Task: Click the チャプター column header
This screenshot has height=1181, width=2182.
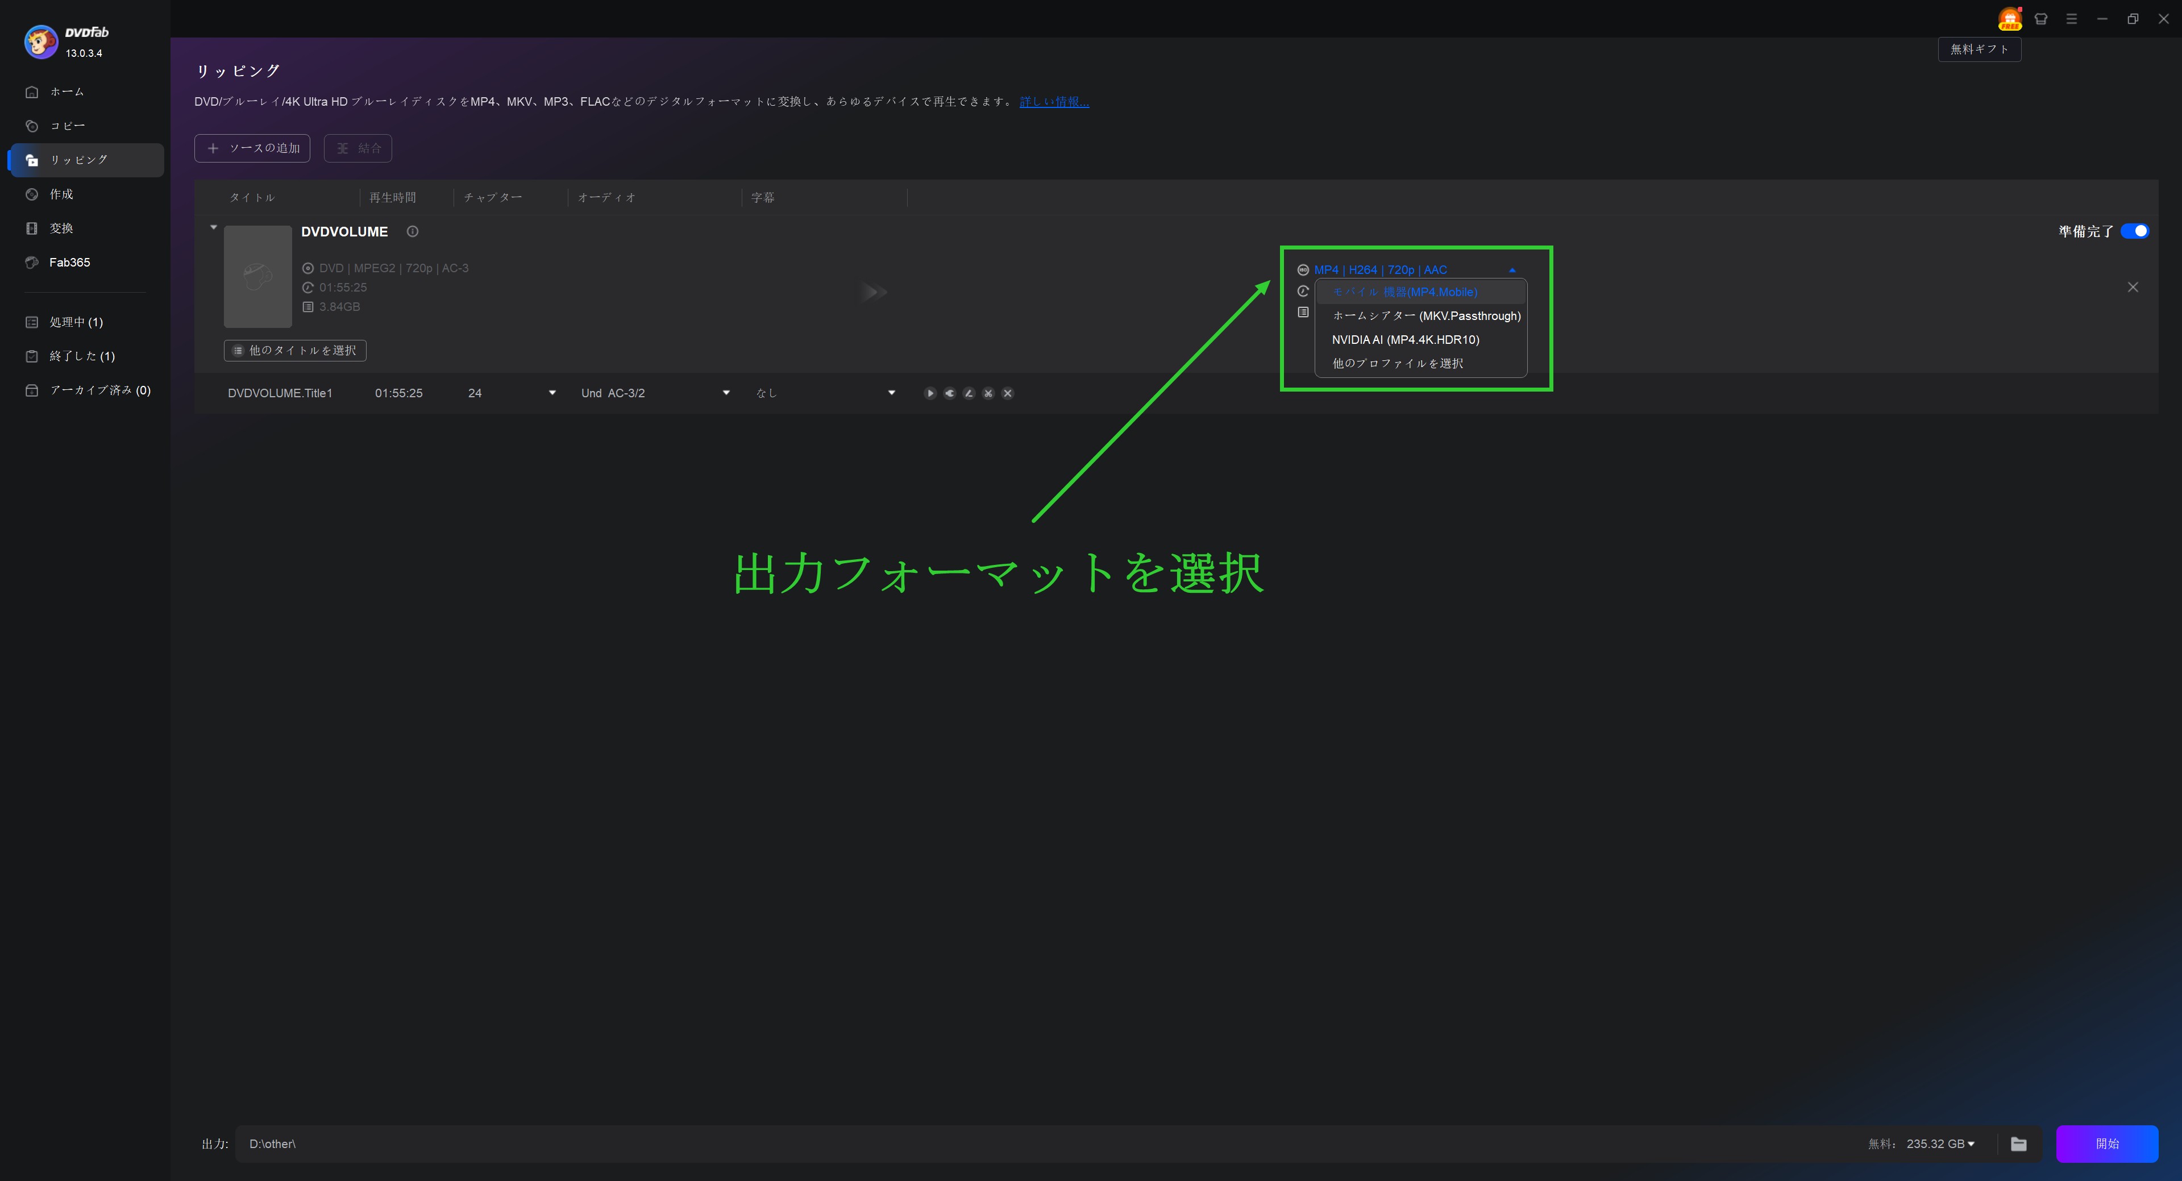Action: 493,197
